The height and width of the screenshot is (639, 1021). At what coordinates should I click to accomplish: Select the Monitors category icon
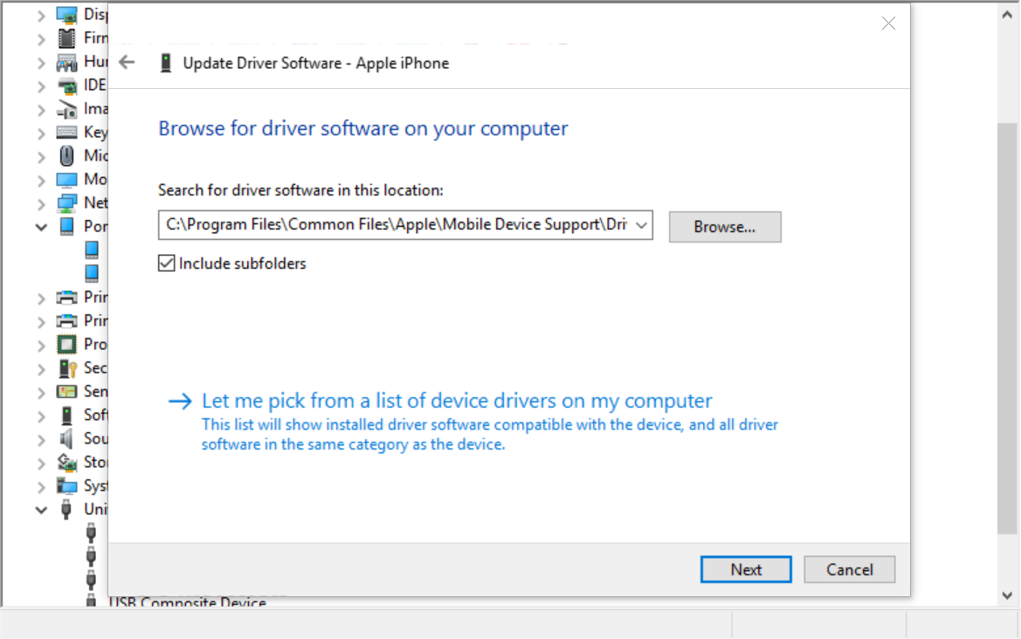(x=66, y=179)
